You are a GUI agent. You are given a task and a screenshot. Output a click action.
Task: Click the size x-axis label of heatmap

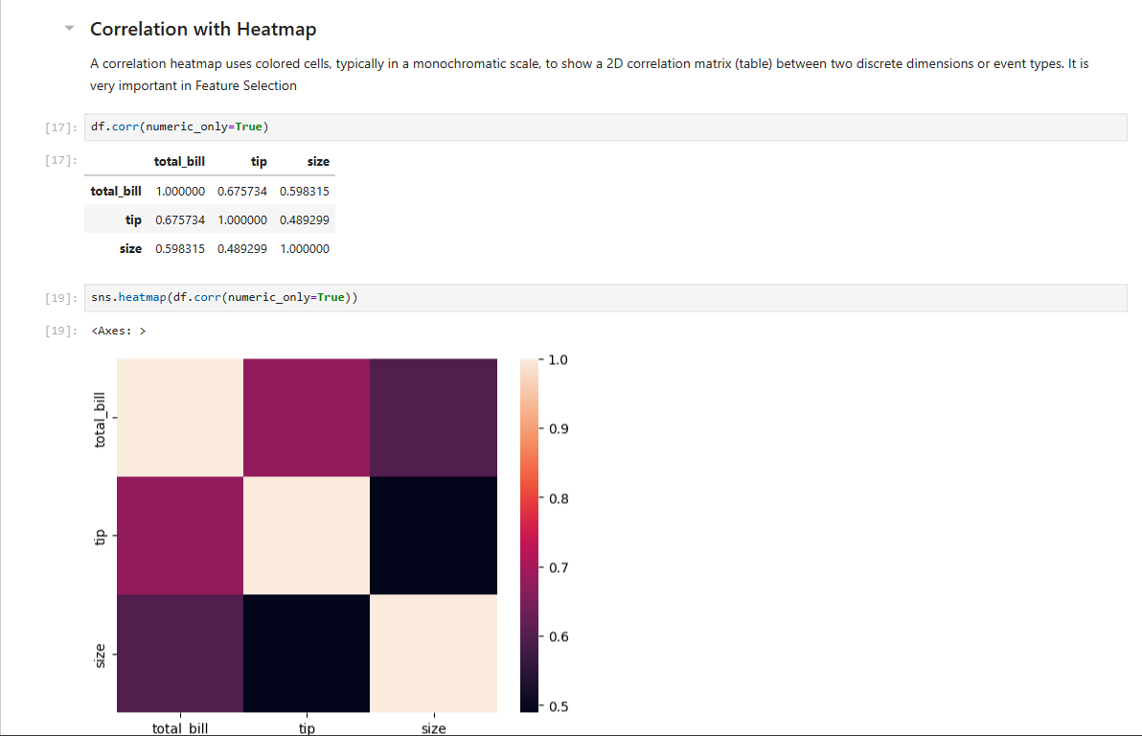tap(433, 728)
